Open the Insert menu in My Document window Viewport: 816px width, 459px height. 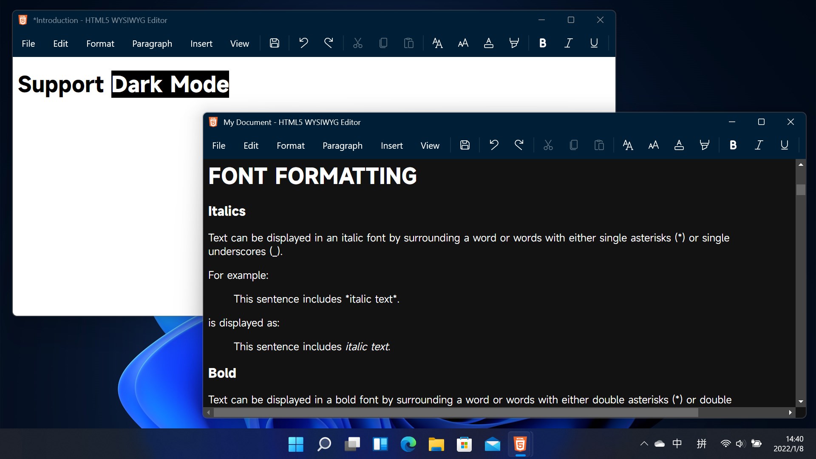click(x=391, y=146)
